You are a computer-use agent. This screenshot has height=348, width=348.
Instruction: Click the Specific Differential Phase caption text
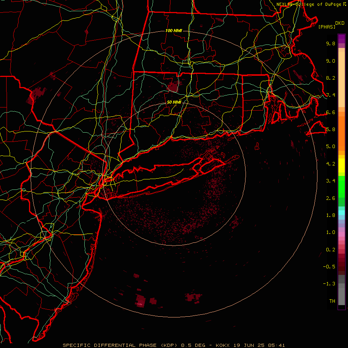click(174, 345)
